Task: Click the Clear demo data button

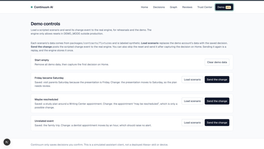Action: [x=217, y=62]
